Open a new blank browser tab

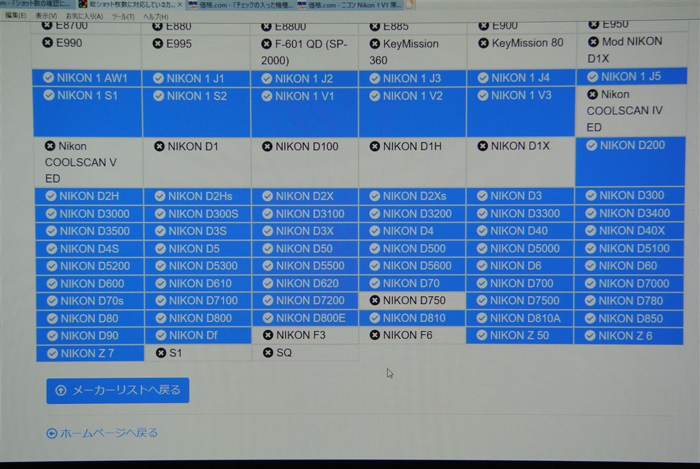(409, 5)
